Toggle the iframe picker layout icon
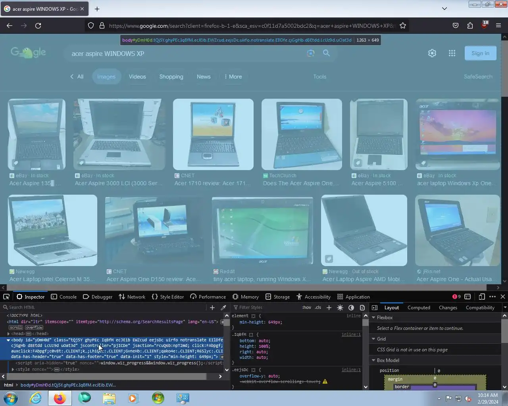Viewport: 508px width, 406px height. tap(468, 297)
